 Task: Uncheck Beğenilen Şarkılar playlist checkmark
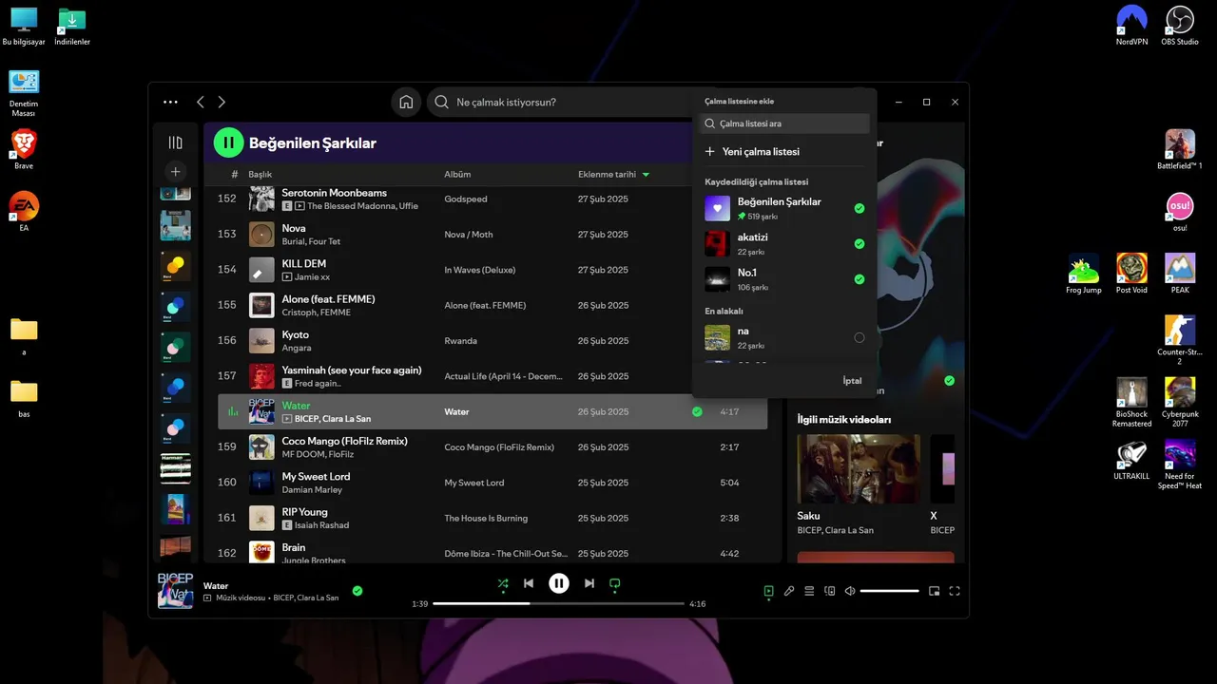(860, 208)
